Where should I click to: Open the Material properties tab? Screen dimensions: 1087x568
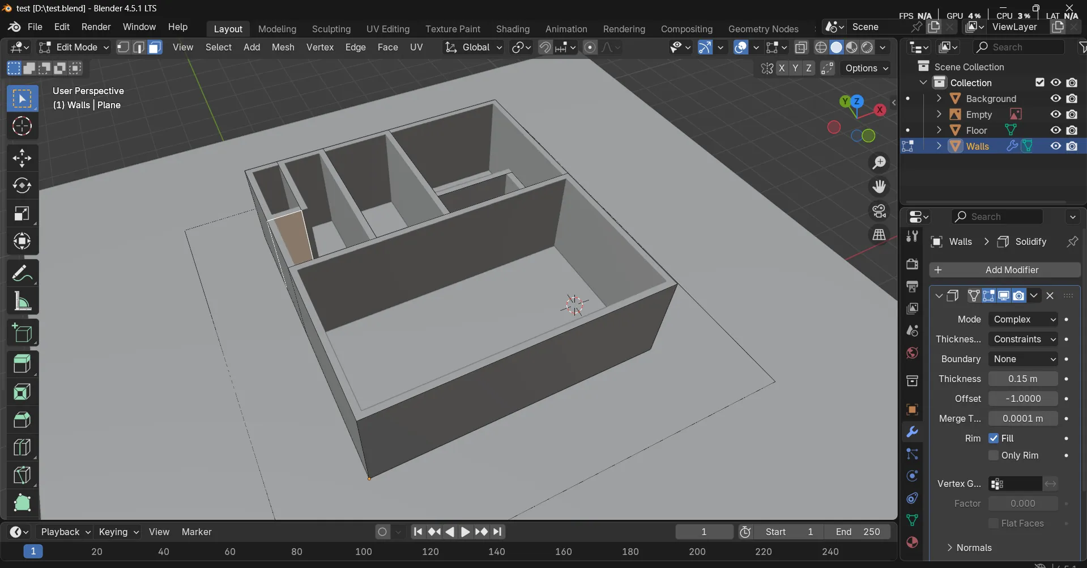click(x=912, y=542)
